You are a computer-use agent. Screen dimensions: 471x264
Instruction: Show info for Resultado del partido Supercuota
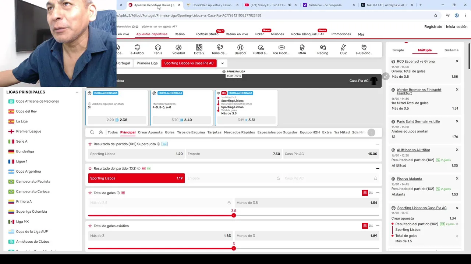click(x=159, y=144)
